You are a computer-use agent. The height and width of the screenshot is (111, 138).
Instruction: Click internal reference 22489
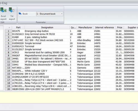click(97, 83)
